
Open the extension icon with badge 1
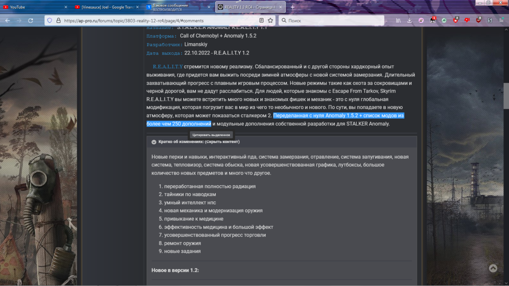pos(433,20)
